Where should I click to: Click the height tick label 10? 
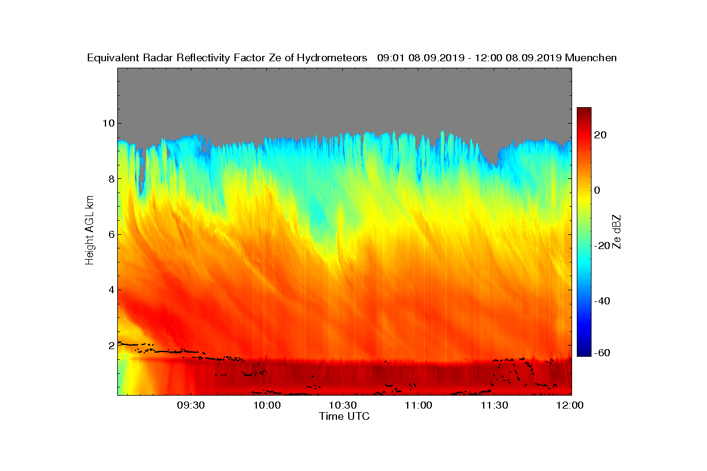click(108, 123)
